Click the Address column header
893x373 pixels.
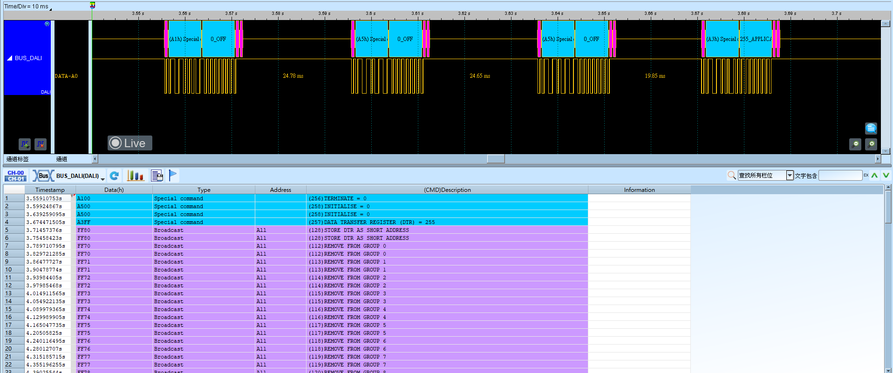pos(280,190)
